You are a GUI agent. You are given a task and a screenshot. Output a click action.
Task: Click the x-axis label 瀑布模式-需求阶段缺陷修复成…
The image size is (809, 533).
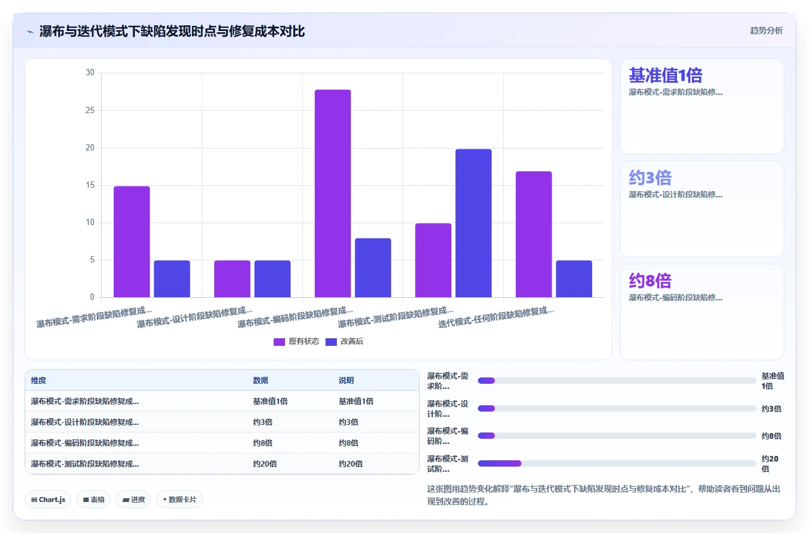pyautogui.click(x=94, y=317)
